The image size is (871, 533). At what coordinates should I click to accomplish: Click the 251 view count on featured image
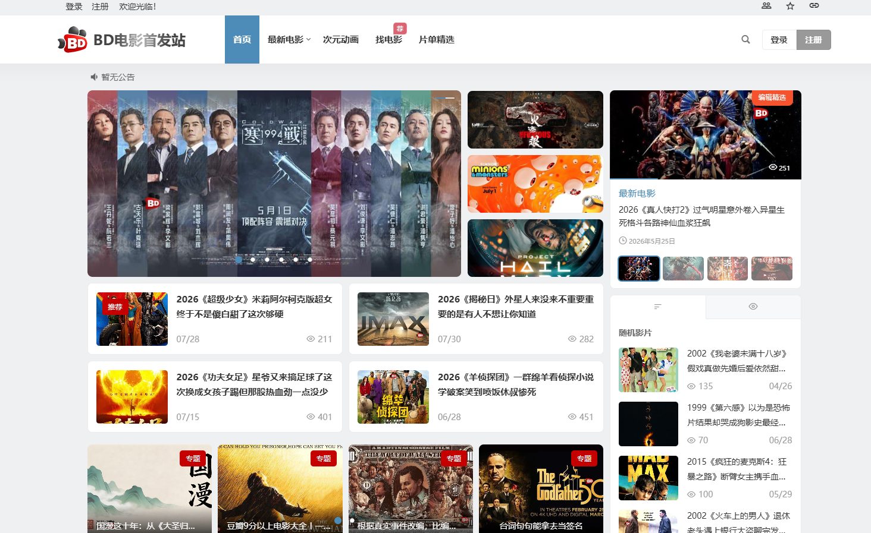779,168
